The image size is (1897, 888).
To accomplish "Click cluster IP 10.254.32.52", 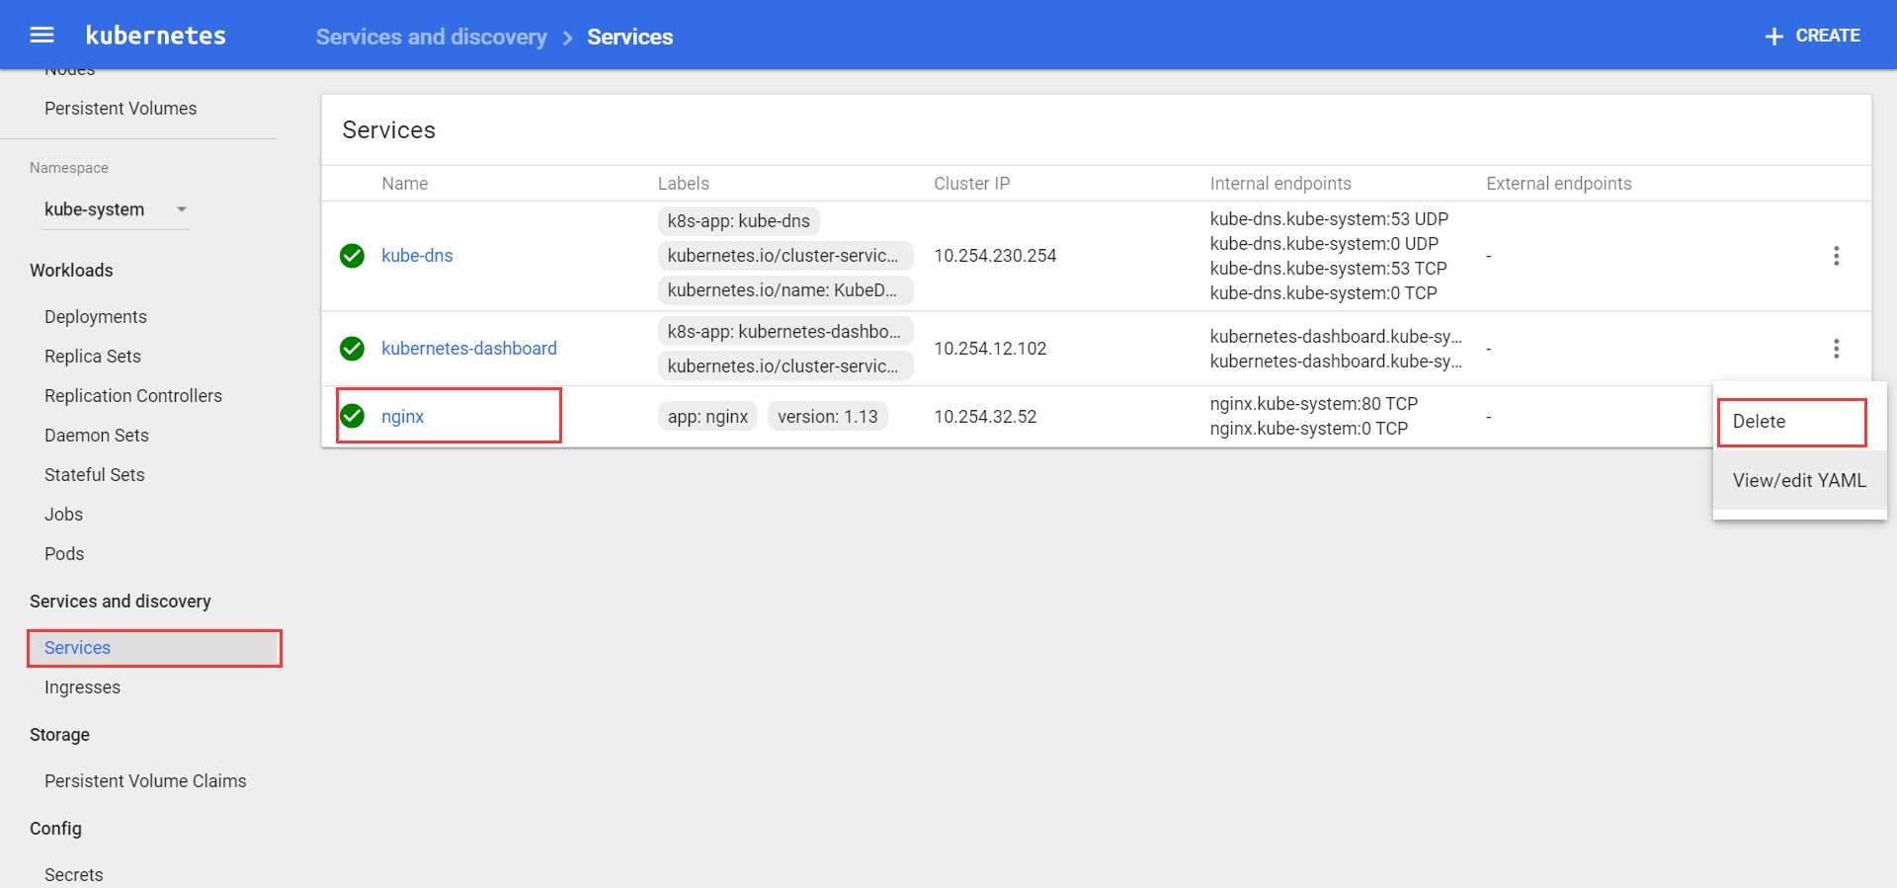I will [x=985, y=416].
